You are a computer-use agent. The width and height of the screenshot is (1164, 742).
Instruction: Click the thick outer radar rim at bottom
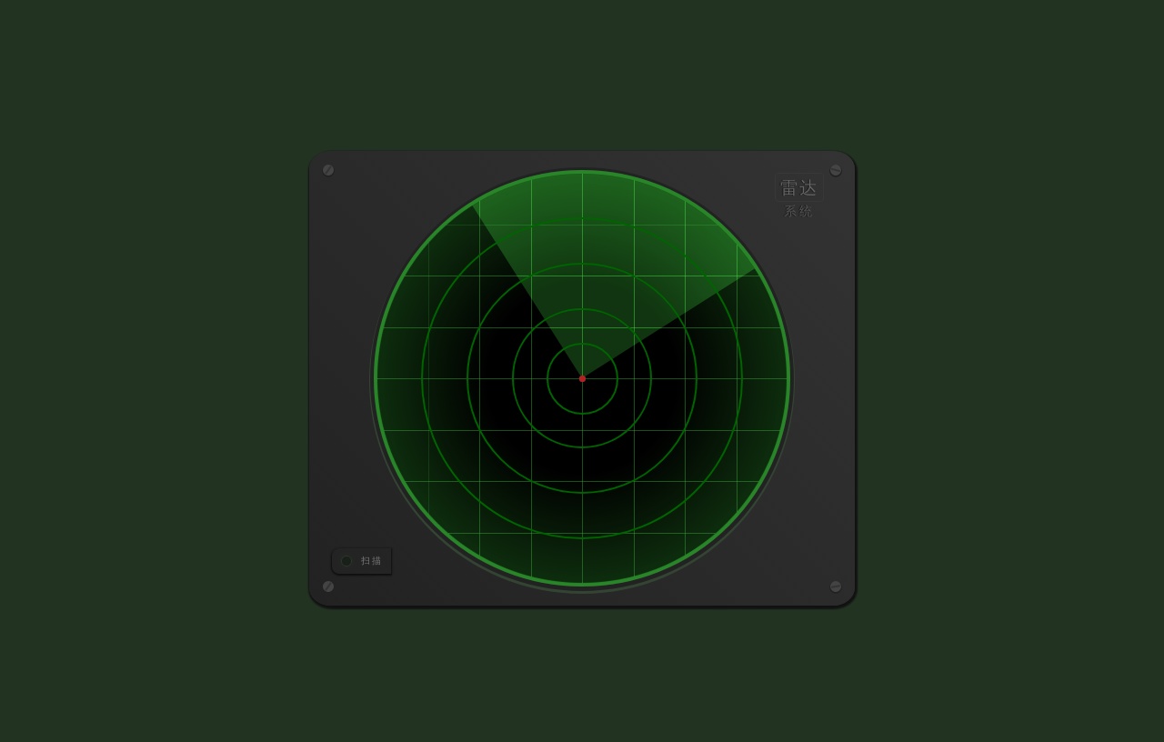pos(582,584)
